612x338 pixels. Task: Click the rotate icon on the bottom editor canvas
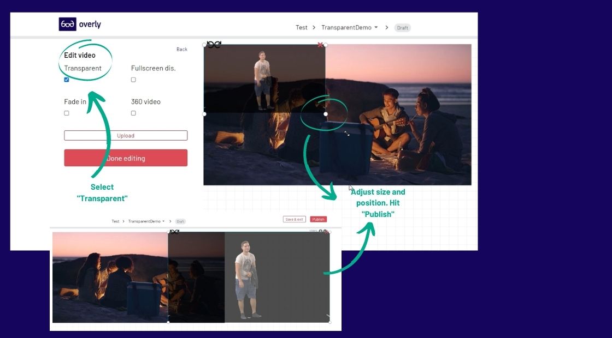click(x=171, y=231)
